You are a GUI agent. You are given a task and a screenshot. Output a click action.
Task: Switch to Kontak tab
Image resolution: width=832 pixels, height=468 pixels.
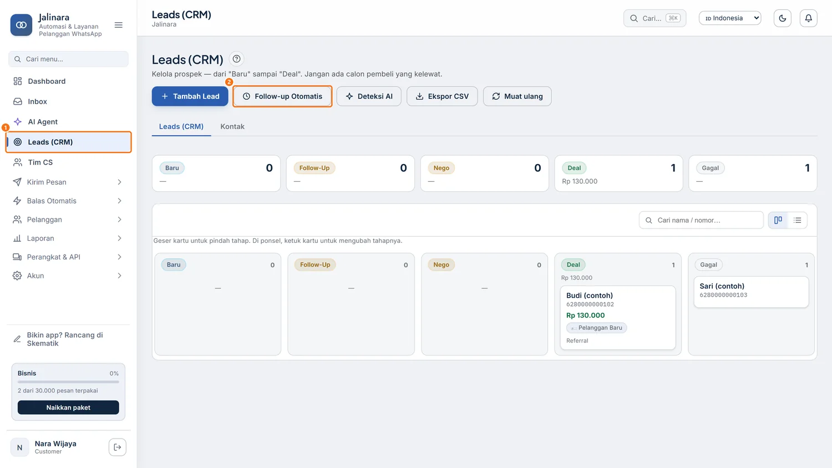coord(232,126)
